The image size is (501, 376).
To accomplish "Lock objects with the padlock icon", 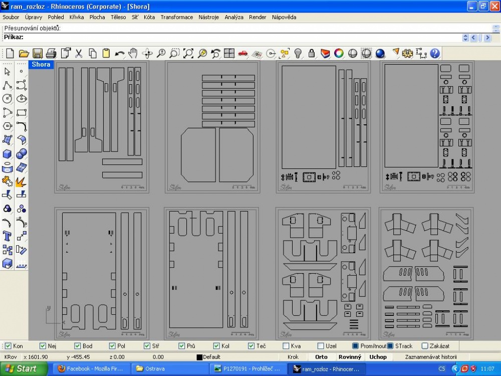I will (x=312, y=54).
